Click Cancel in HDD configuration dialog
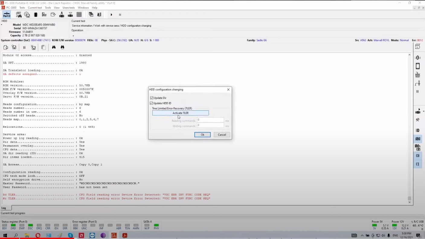 [x=222, y=135]
